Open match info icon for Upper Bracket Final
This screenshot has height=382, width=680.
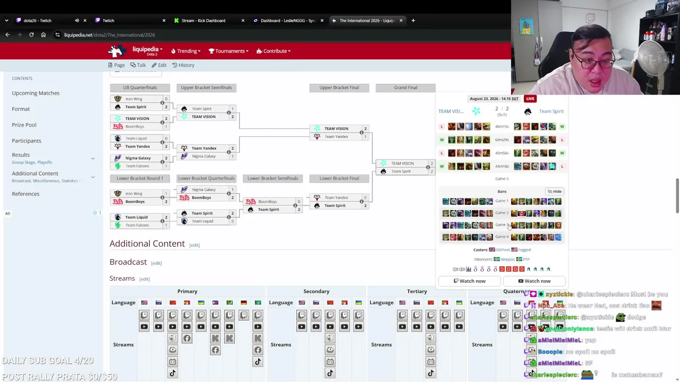(x=361, y=132)
